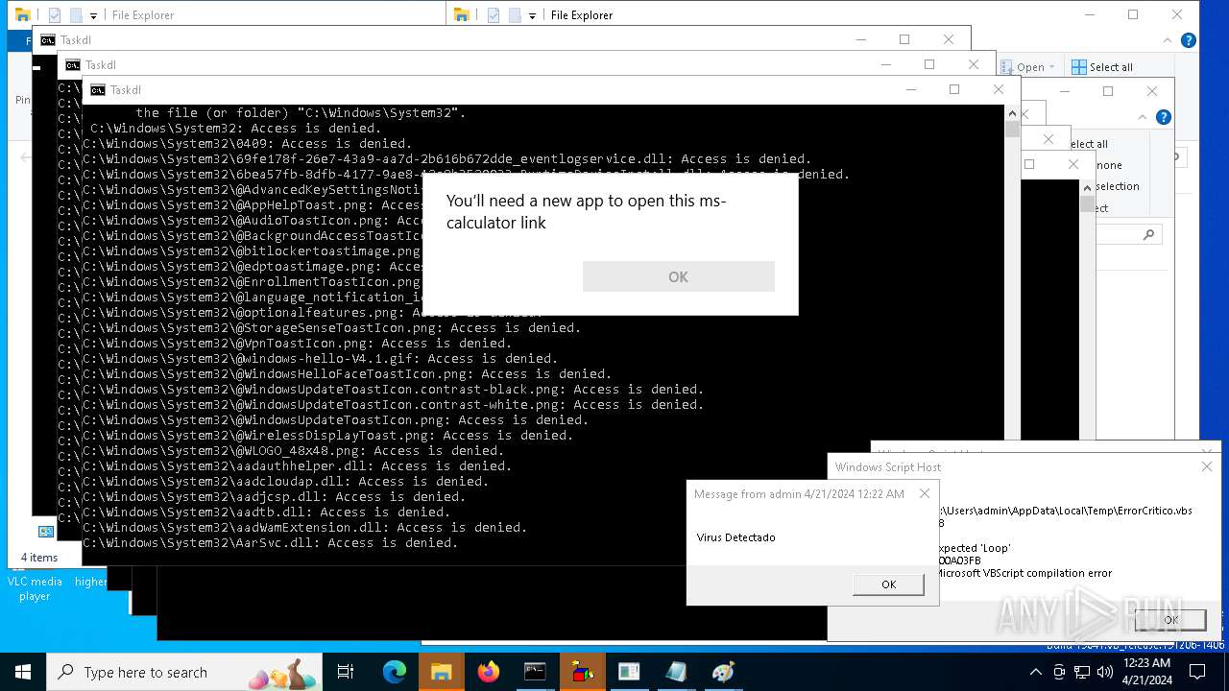Click Select all in top File Explorer ribbon
Image resolution: width=1229 pixels, height=691 pixels.
(1102, 67)
